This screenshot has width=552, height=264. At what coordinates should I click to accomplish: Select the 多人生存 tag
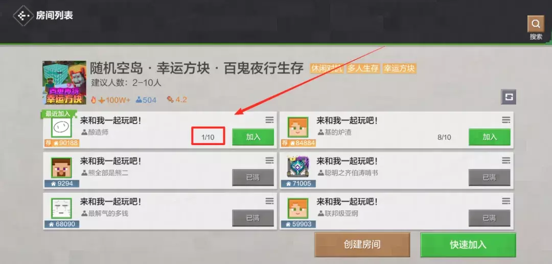click(363, 68)
